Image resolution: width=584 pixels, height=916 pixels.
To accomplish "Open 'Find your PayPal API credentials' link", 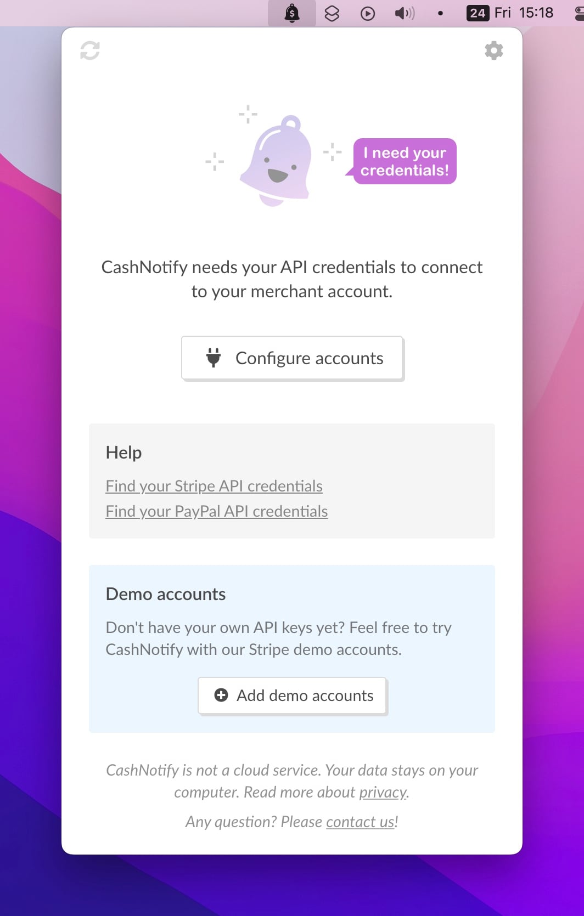I will point(217,511).
